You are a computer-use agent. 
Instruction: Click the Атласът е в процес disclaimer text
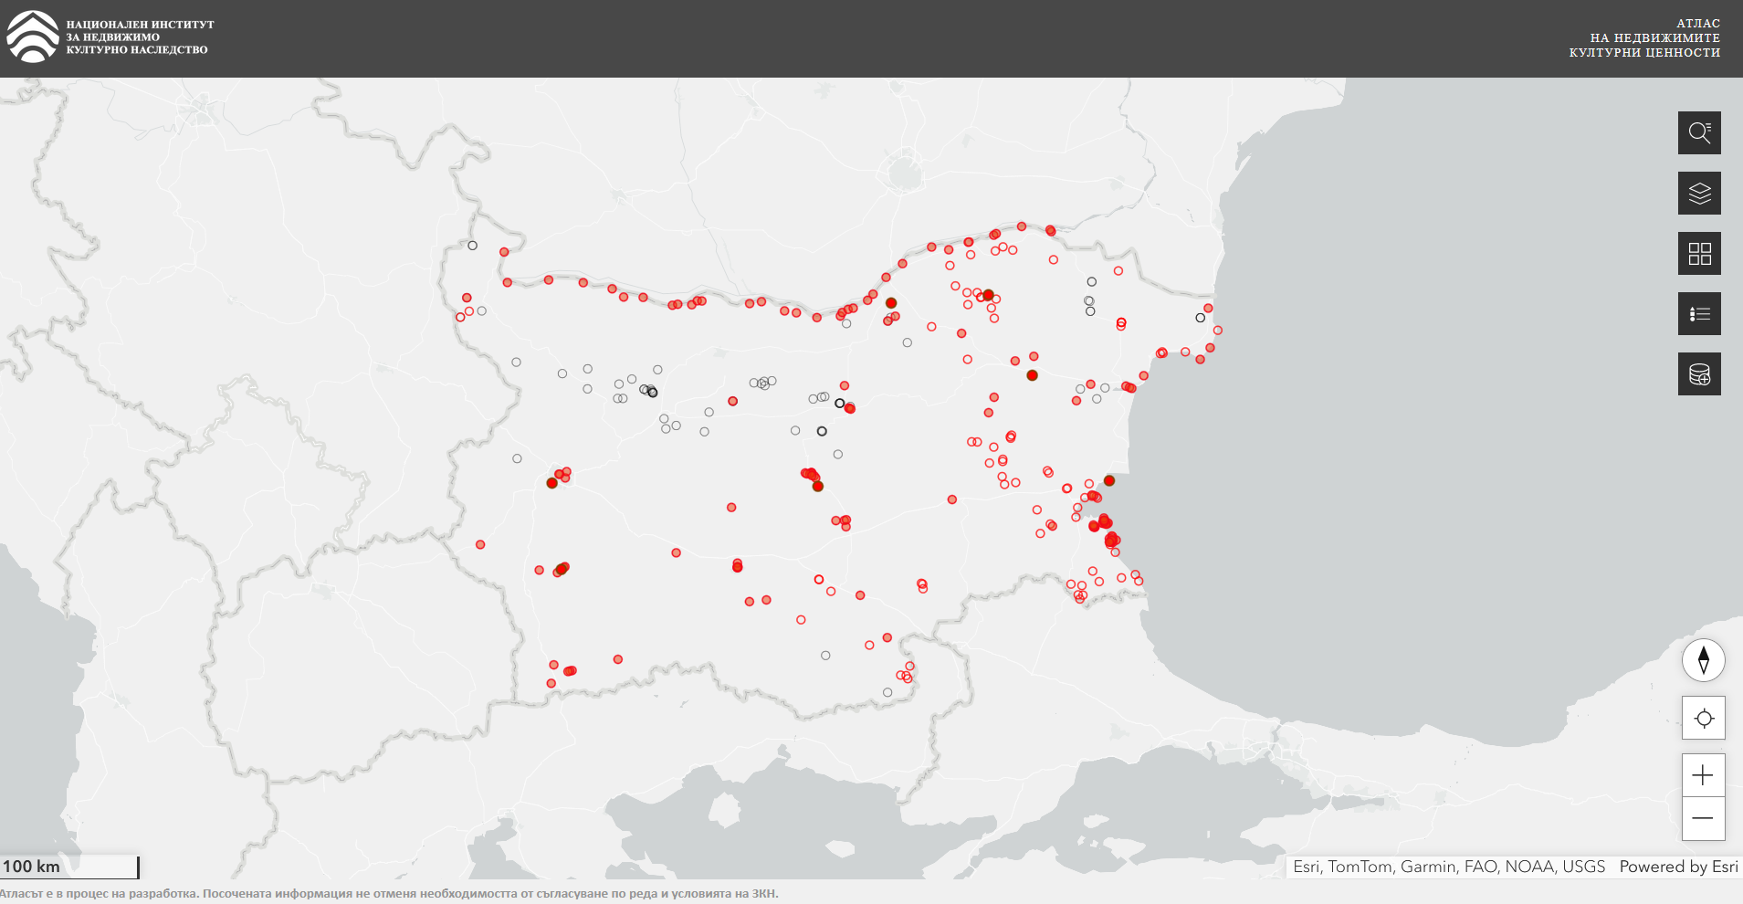tap(390, 893)
